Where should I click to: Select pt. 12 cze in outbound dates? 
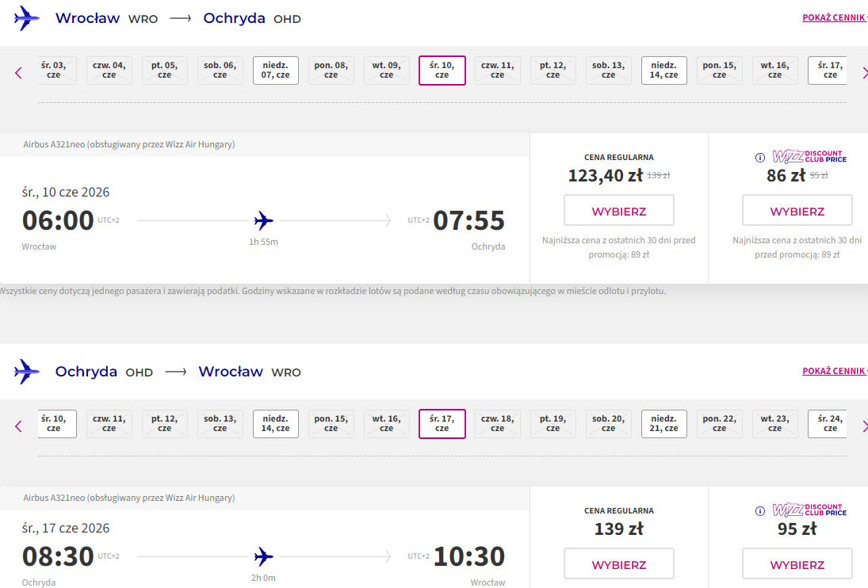[x=553, y=71]
